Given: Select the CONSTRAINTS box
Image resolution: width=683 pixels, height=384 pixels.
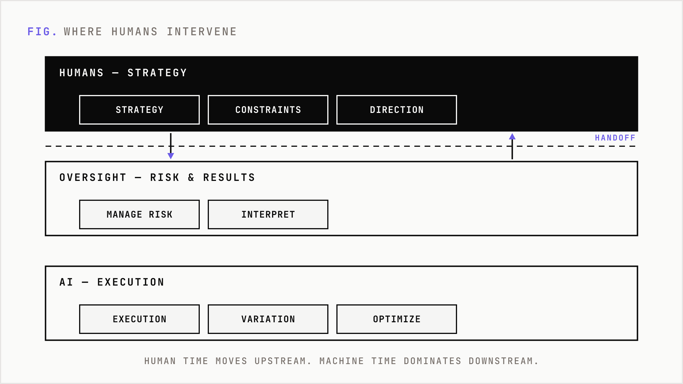Looking at the screenshot, I should point(268,110).
